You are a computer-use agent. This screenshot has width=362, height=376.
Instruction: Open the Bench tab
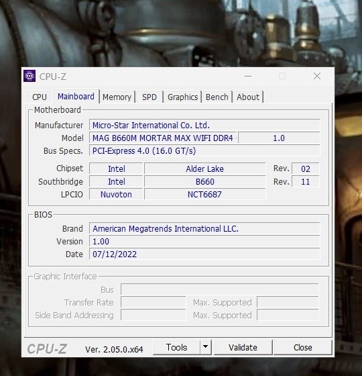(217, 97)
